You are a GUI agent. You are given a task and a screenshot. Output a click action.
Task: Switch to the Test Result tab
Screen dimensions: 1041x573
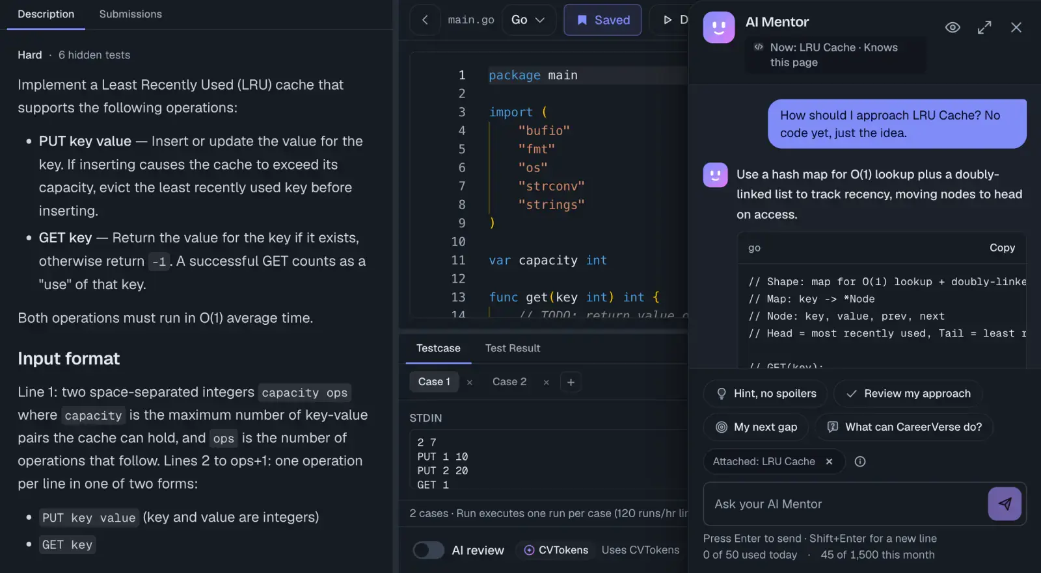click(x=513, y=348)
